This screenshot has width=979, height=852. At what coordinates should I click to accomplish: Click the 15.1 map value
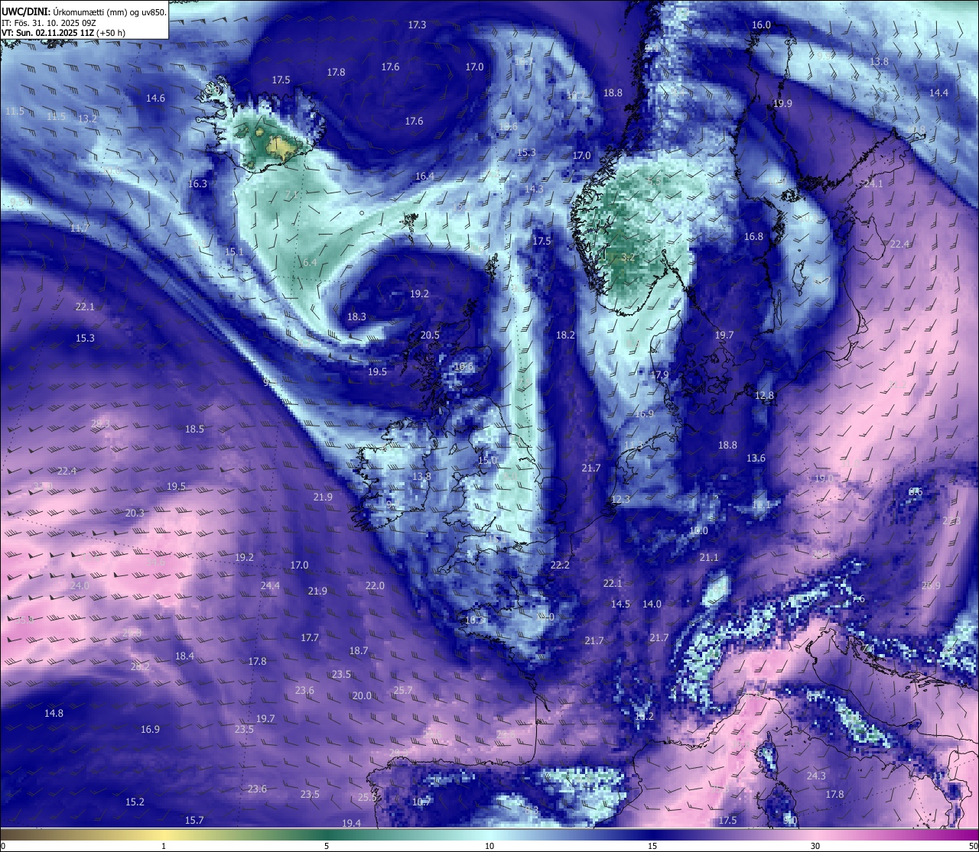point(234,252)
